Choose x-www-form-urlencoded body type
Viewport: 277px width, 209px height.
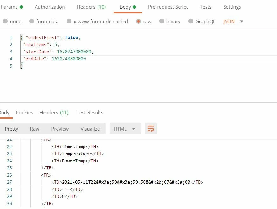coord(69,21)
